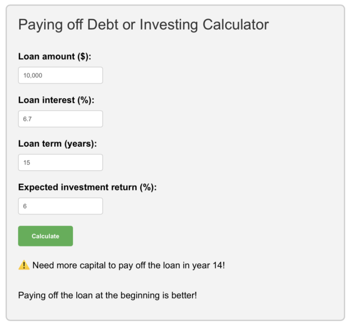Click the 6.7 value in Loan interest
353x330 pixels.
tap(27, 119)
